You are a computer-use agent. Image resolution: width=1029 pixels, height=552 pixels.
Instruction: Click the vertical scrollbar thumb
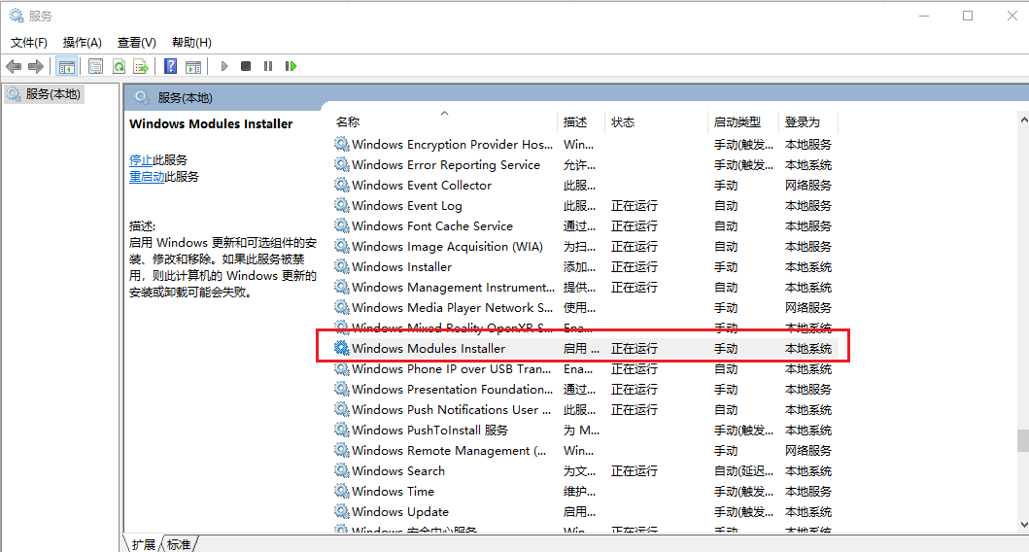point(1023,440)
